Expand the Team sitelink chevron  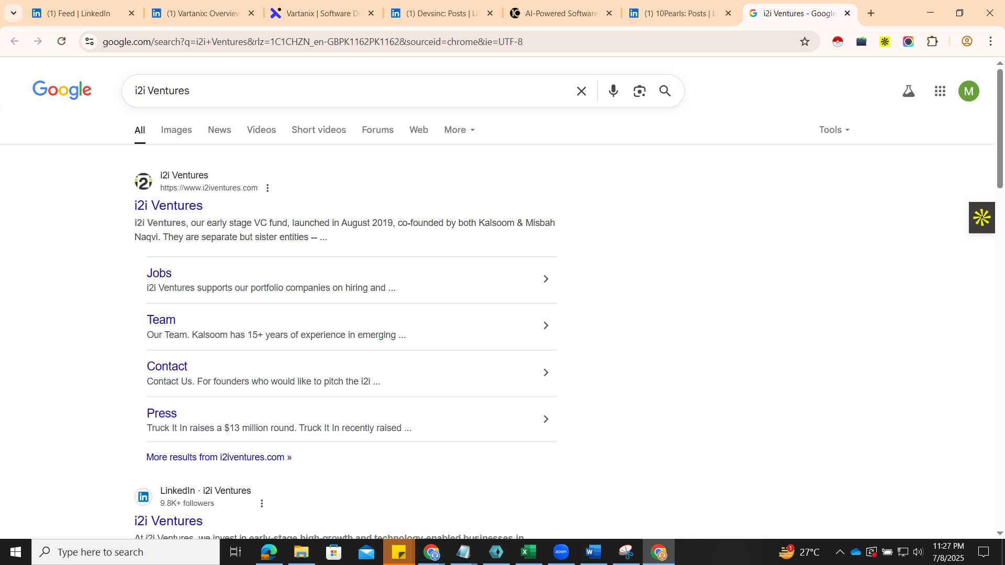[545, 325]
